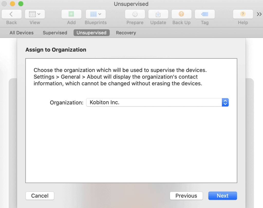Cancel the Assign to Organization dialog
The height and width of the screenshot is (208, 263).
pos(40,196)
